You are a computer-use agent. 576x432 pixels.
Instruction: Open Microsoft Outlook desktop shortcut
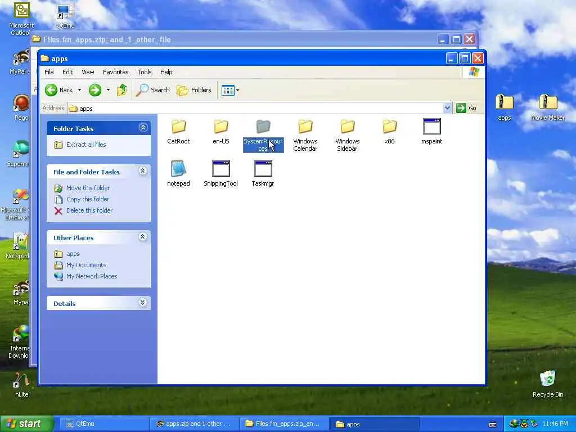21,19
